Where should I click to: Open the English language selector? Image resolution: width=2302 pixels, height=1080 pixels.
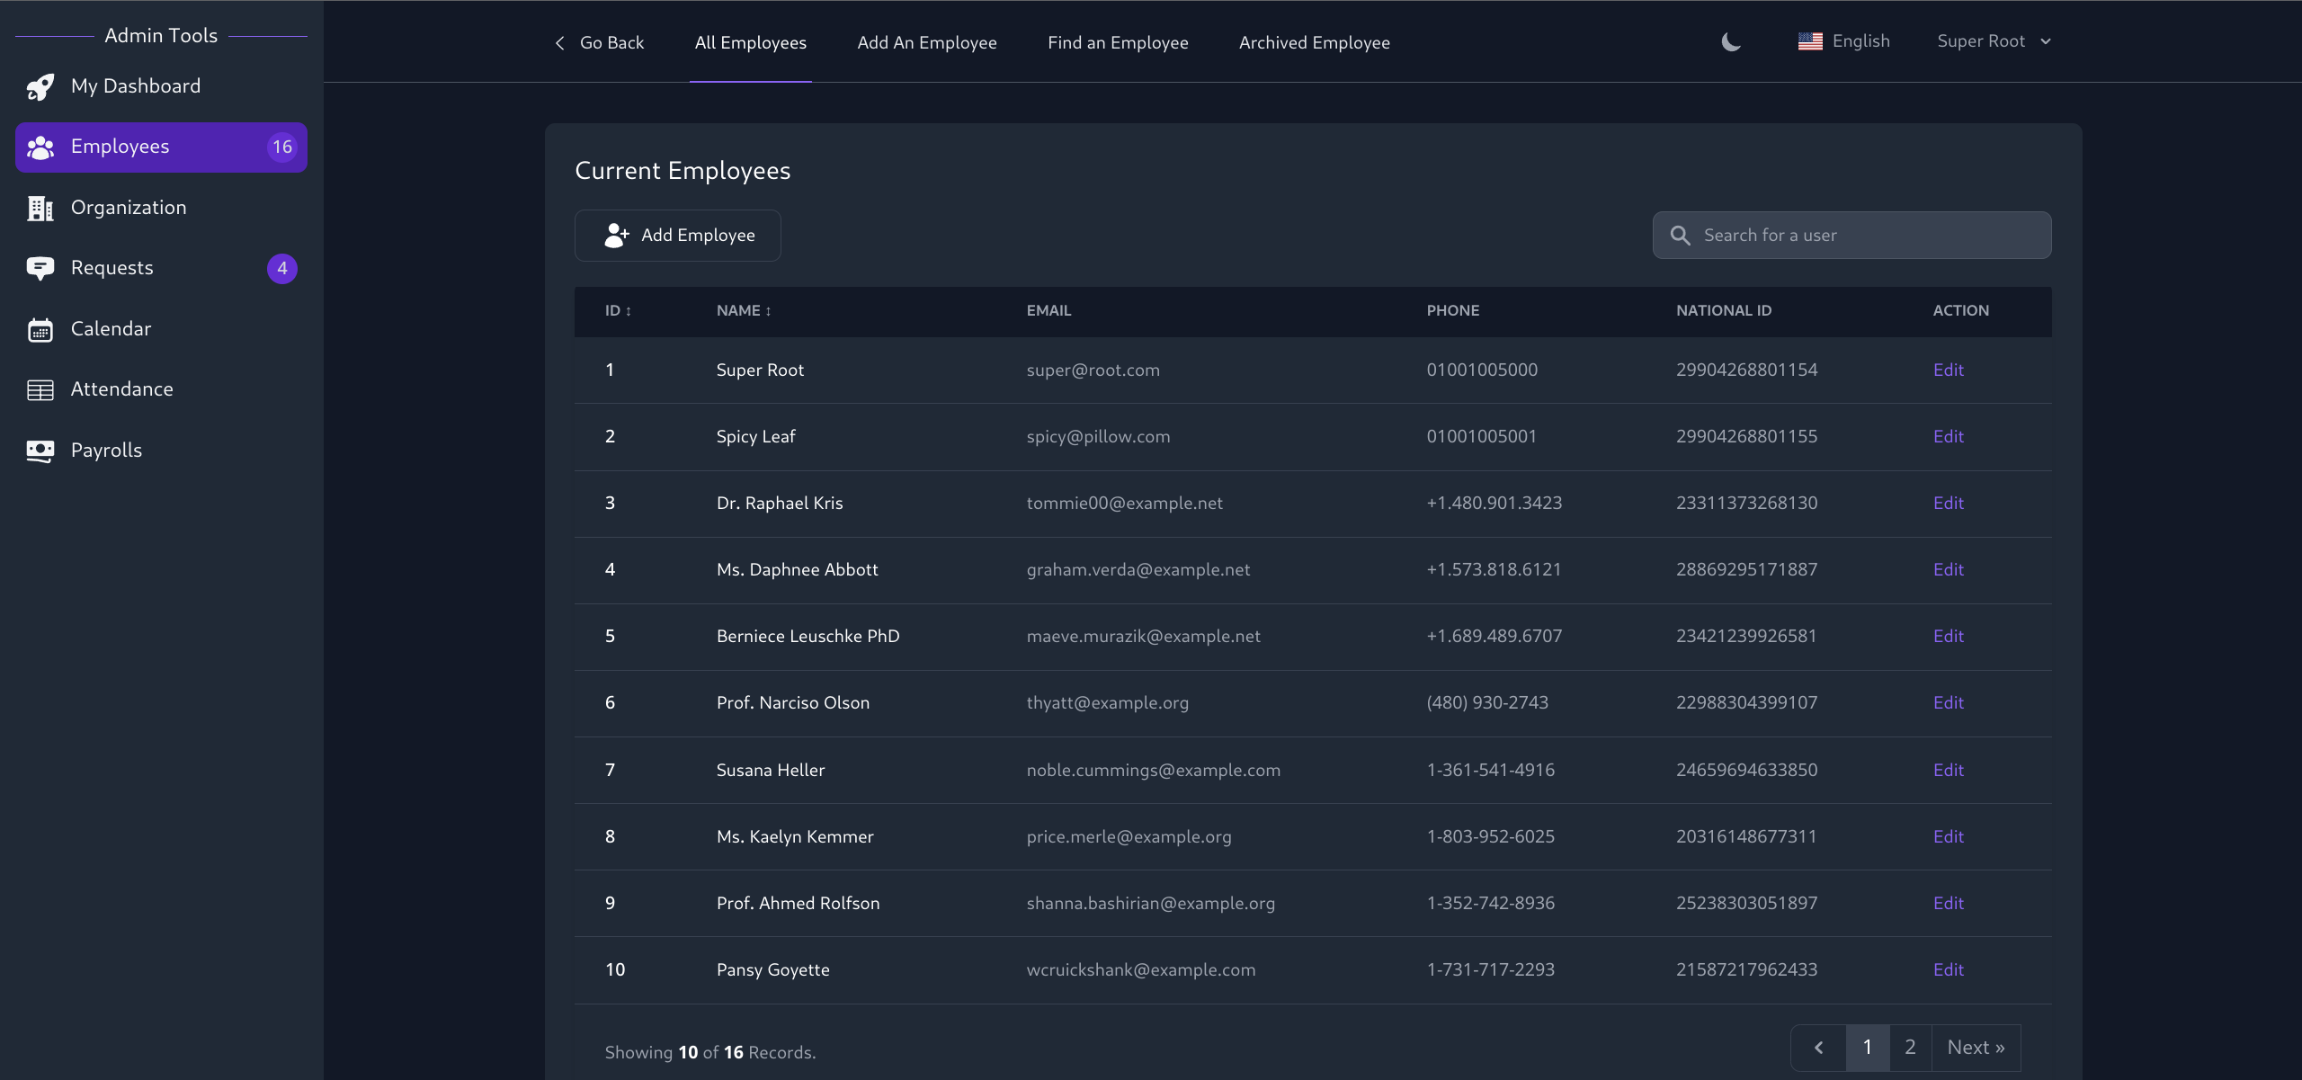(x=1844, y=41)
